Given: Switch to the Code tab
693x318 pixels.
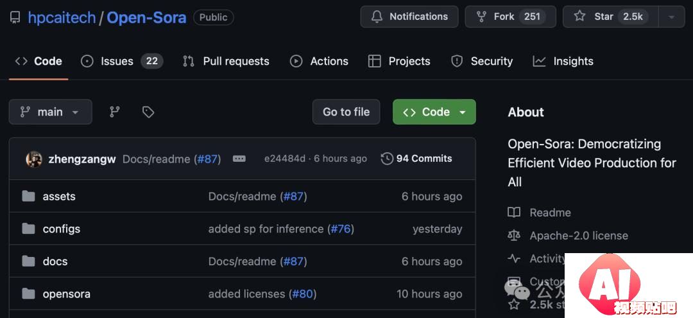Looking at the screenshot, I should tap(38, 61).
